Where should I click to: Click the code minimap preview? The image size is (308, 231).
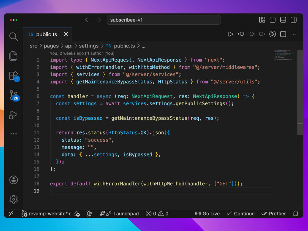[284, 55]
